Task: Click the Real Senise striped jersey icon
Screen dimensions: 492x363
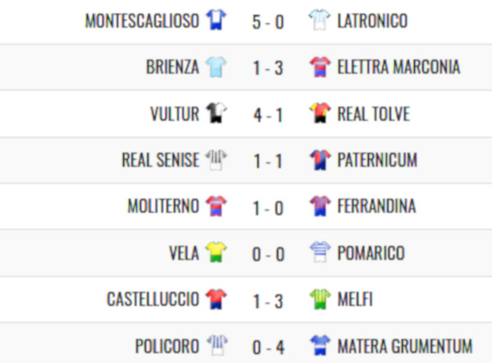Action: click(216, 160)
